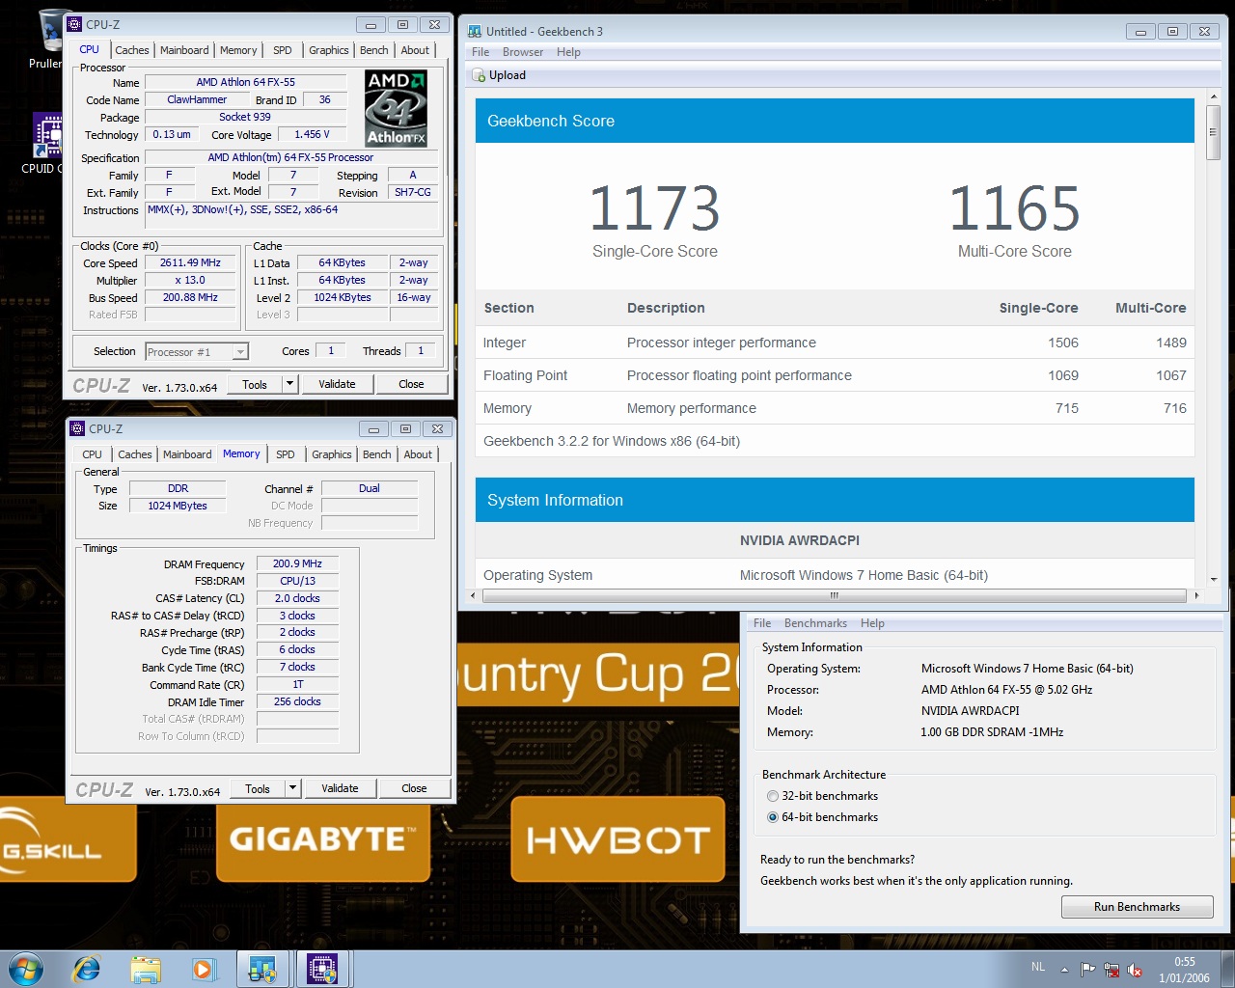Click Close button in CPU-Z processor window
Viewport: 1235px width, 988px height.
[411, 384]
